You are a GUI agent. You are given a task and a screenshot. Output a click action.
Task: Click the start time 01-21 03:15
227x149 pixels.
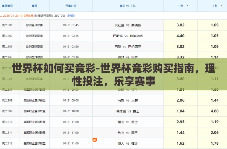click(x=71, y=36)
